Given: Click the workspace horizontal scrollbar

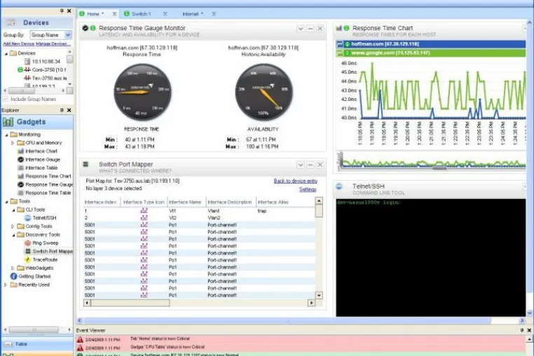Looking at the screenshot, I should pyautogui.click(x=288, y=320).
